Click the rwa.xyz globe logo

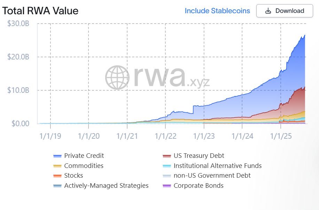click(x=118, y=77)
